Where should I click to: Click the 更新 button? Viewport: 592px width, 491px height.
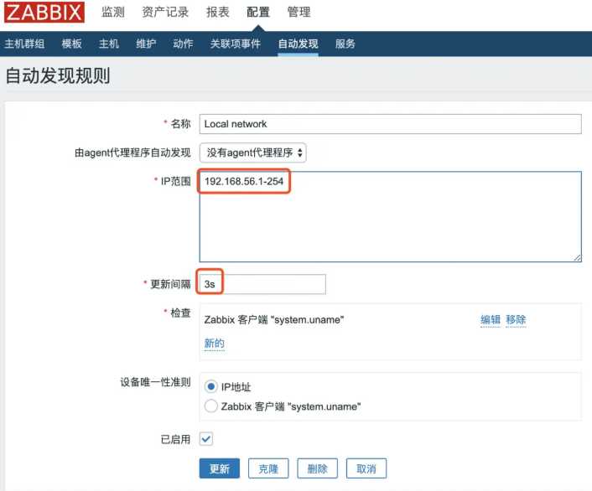click(220, 468)
